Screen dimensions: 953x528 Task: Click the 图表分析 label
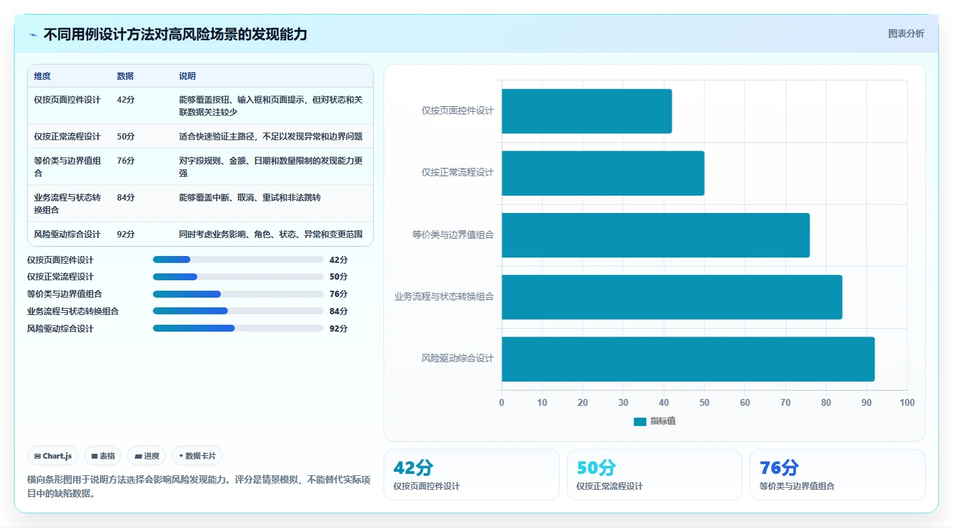pyautogui.click(x=906, y=33)
